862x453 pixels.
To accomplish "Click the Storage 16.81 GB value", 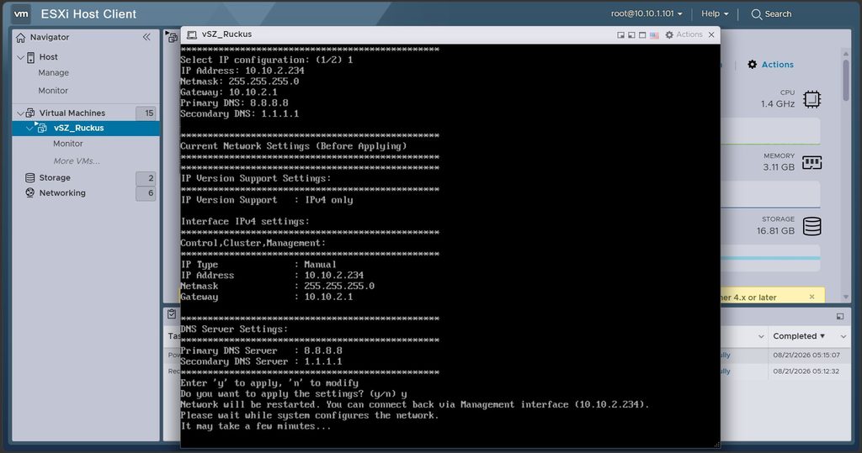I will pos(775,231).
